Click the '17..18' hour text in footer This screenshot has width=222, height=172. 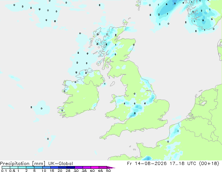[177, 164]
